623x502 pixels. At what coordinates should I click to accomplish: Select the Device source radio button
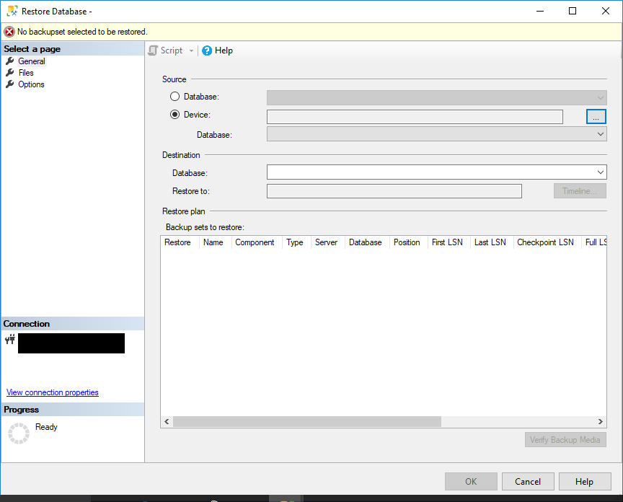click(174, 115)
